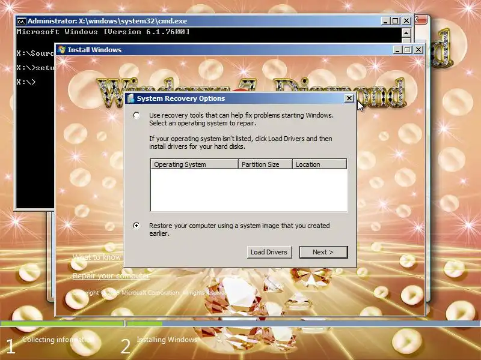Click the empty operating system list box
The width and height of the screenshot is (481, 360).
coord(249,190)
